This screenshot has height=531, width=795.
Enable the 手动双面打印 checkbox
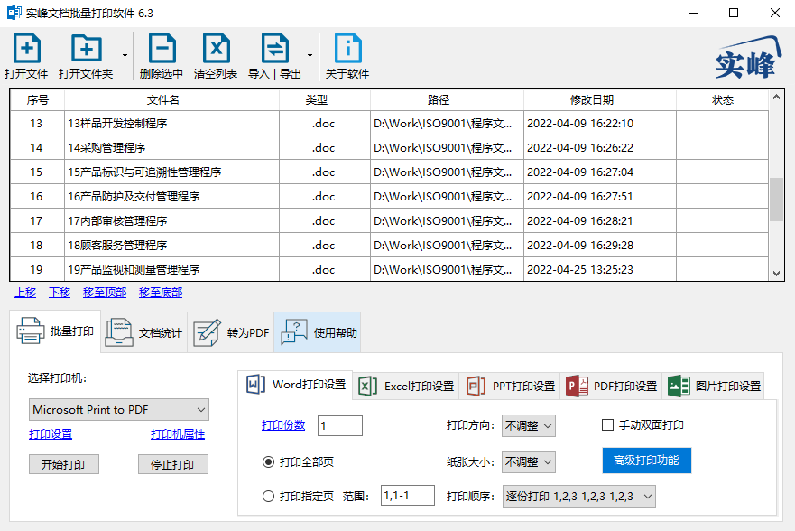click(x=607, y=425)
